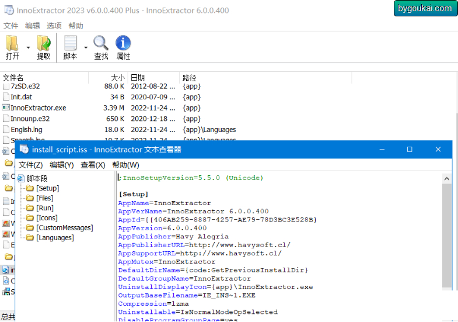
Task: Click the Init.dat file icon
Action: click(x=6, y=97)
